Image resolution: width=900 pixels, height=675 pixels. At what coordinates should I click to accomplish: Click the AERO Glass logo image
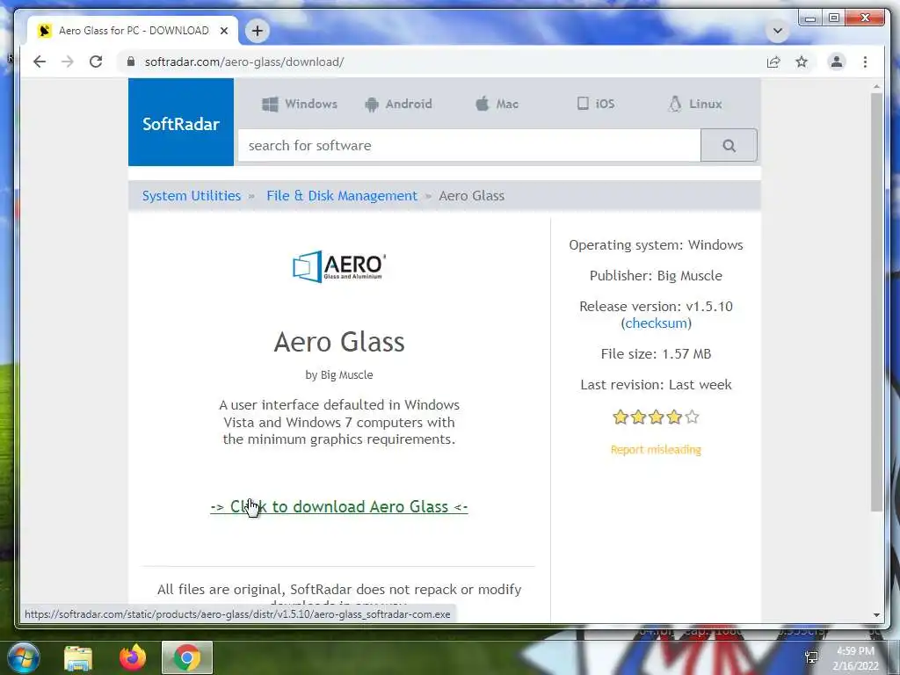point(339,266)
